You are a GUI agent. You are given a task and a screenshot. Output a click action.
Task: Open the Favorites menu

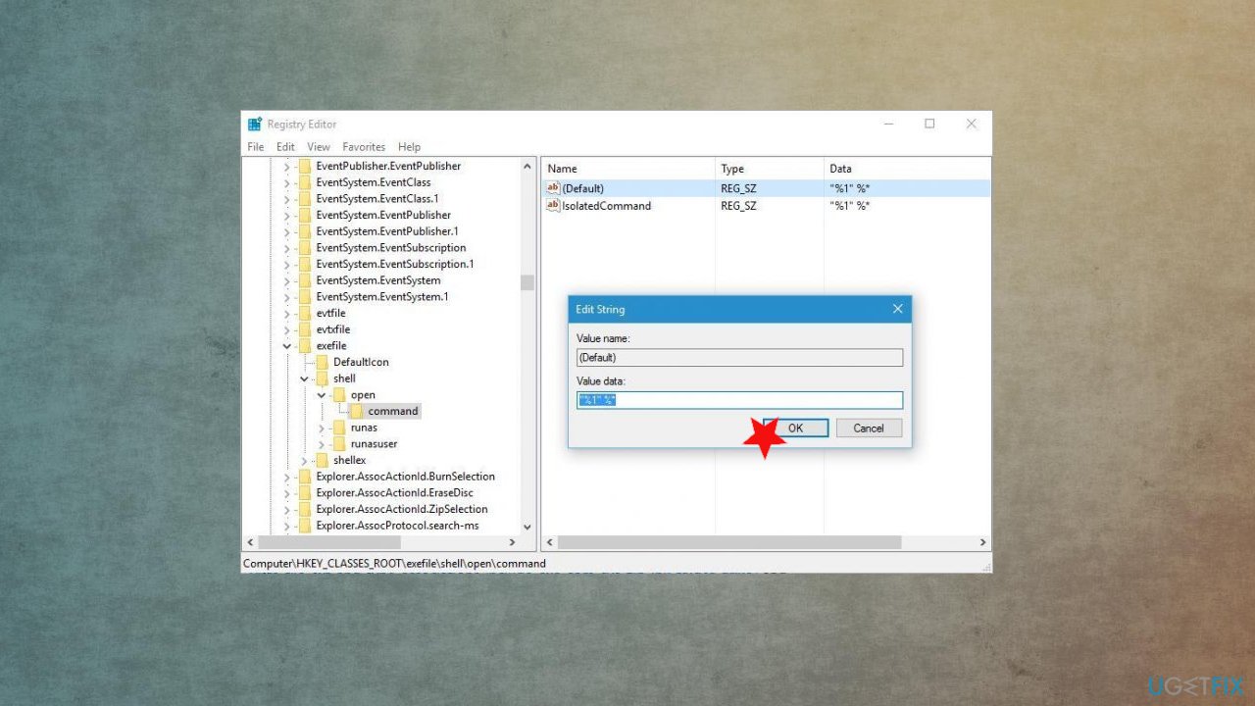364,146
